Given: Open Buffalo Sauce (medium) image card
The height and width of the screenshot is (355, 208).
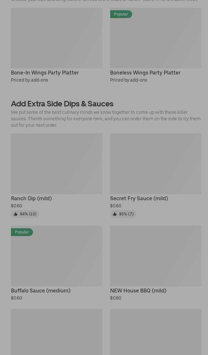Looking at the screenshot, I should click(57, 258).
